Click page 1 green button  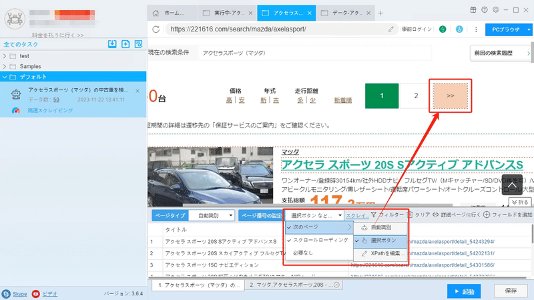382,96
